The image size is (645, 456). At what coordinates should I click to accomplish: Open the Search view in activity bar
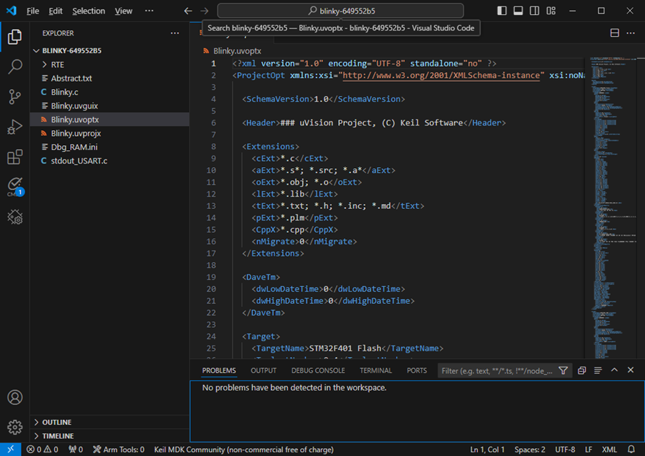click(15, 66)
